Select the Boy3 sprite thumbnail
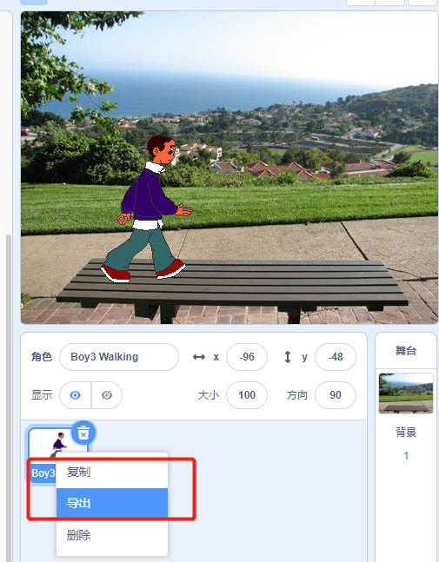 (x=58, y=445)
